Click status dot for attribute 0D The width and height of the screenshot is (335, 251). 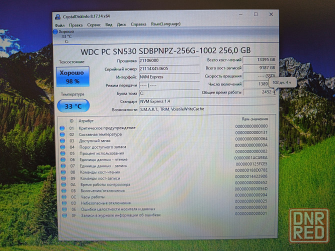(64, 203)
